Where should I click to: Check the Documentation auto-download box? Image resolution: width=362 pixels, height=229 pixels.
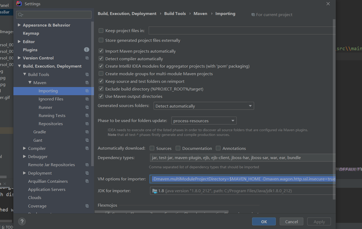tap(178, 148)
